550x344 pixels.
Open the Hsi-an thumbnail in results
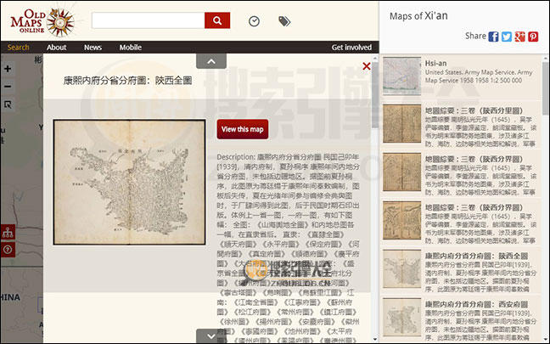(402, 76)
